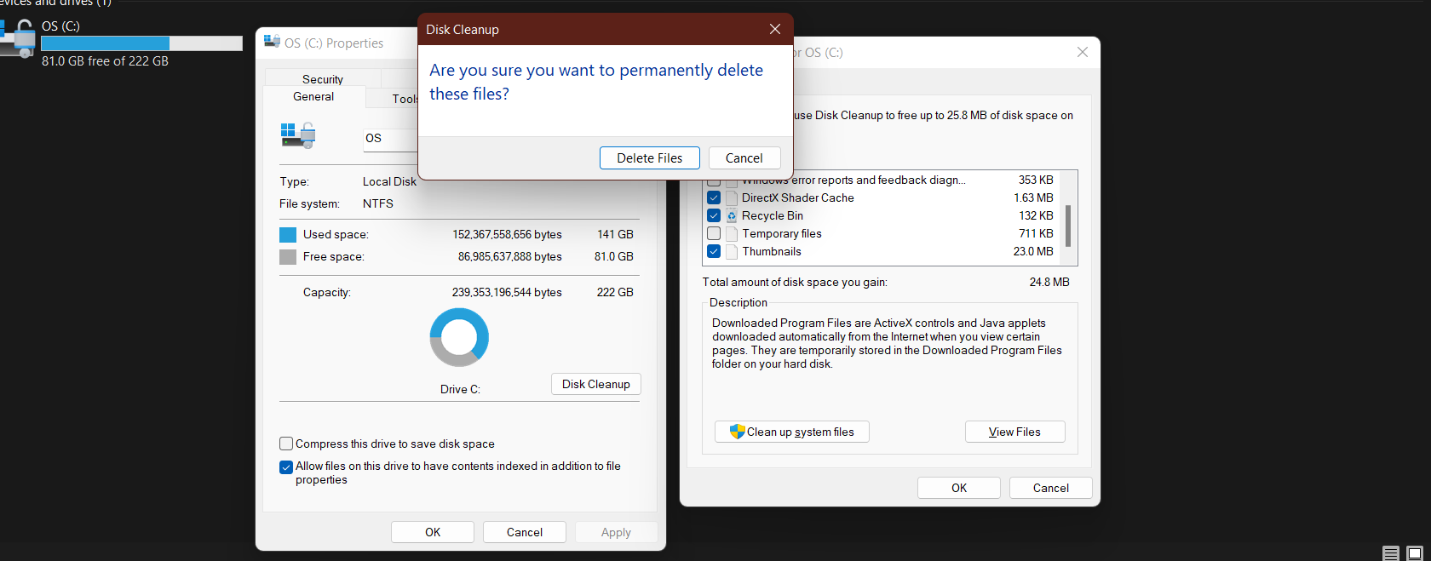Click OK in the OS (C:) Properties window

pyautogui.click(x=433, y=532)
